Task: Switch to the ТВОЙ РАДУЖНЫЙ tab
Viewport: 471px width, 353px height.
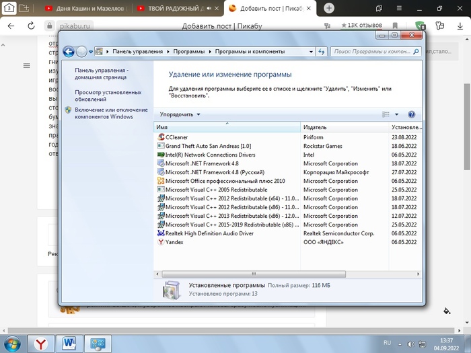Action: point(177,8)
